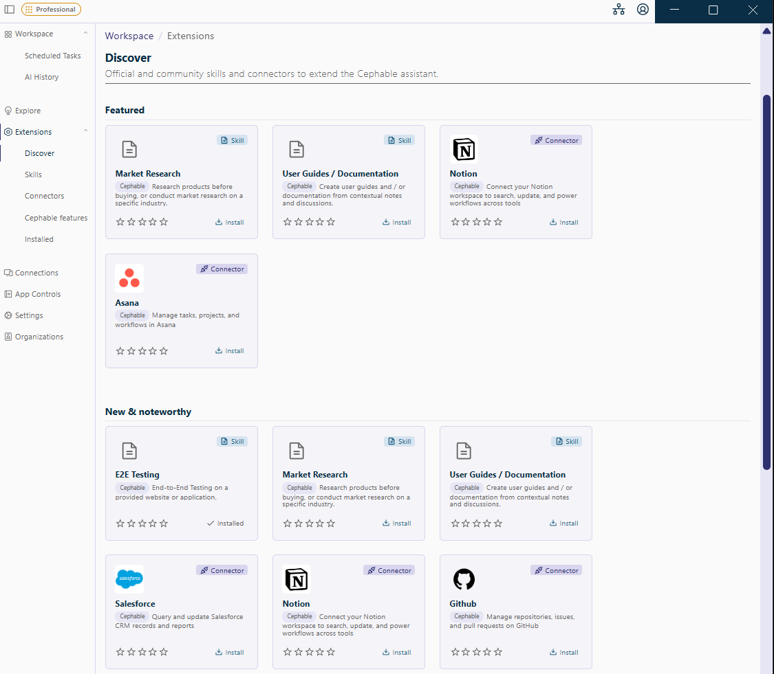Viewport: 774px width, 674px height.
Task: Click the Github octocat logo
Action: coord(464,578)
